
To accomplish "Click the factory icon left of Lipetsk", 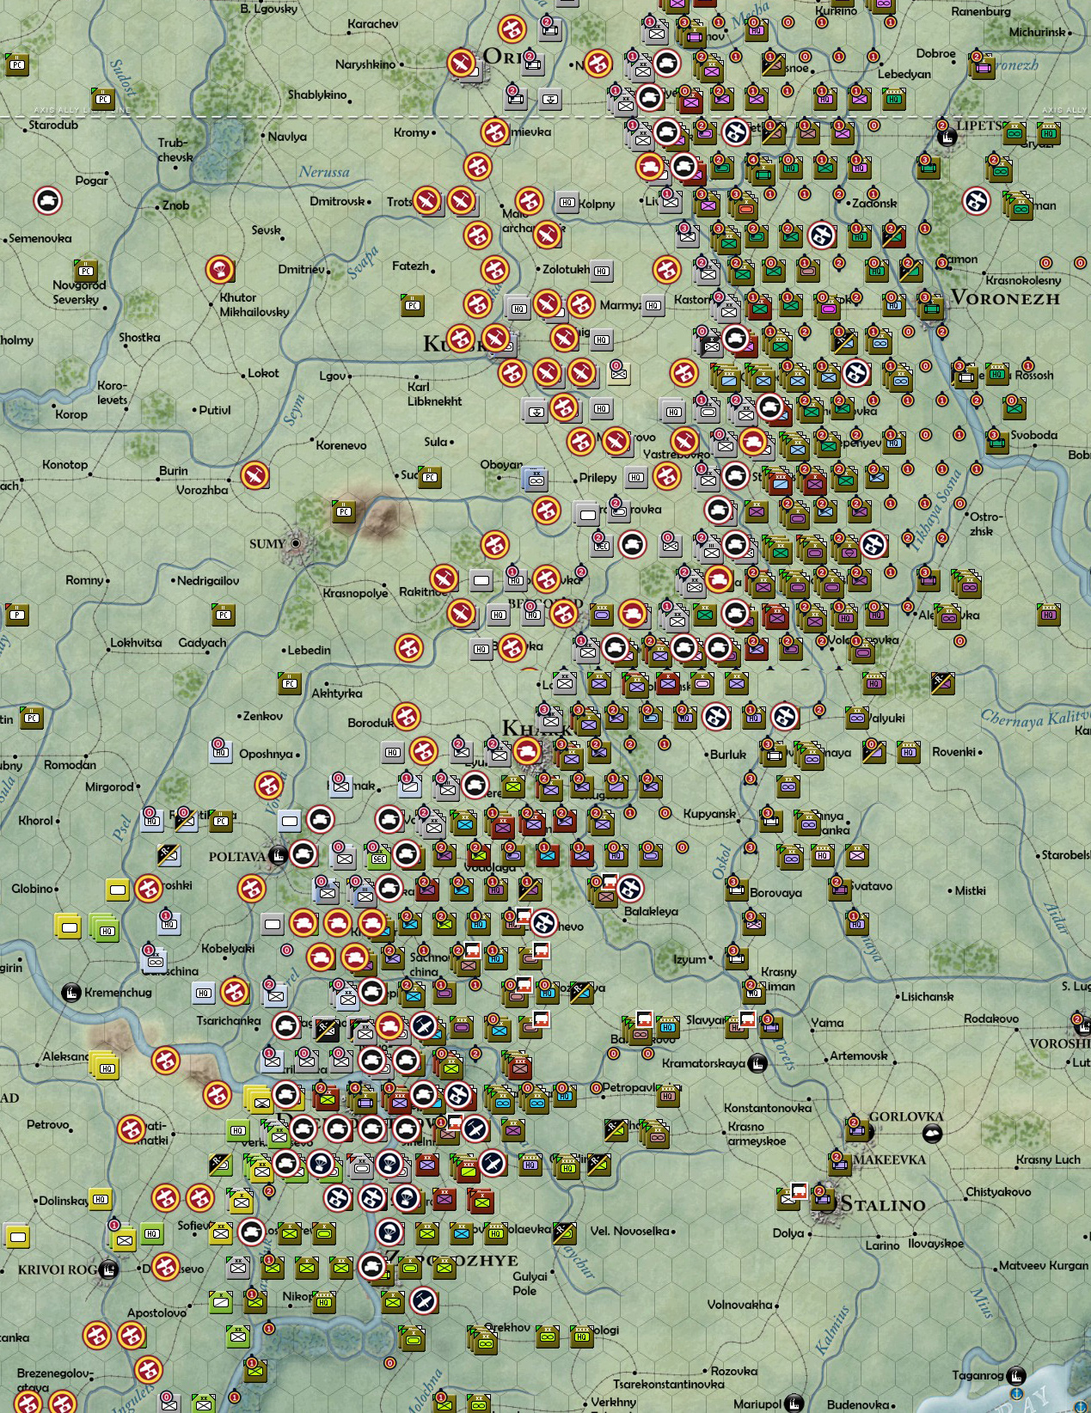I will coord(947,135).
